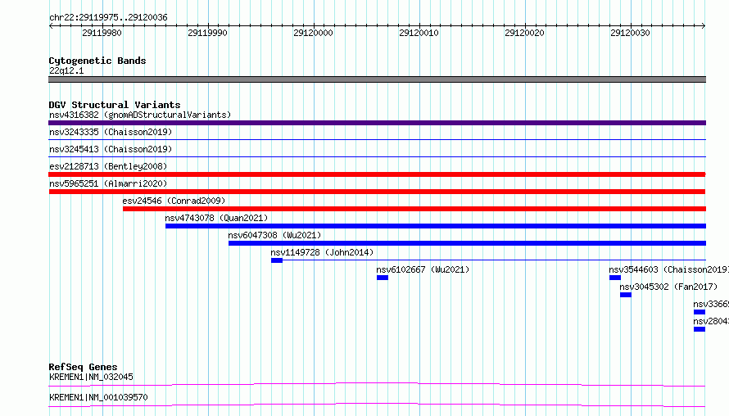
Task: Click nsv3243335 (Chaisson2019) label
Action: pos(111,132)
